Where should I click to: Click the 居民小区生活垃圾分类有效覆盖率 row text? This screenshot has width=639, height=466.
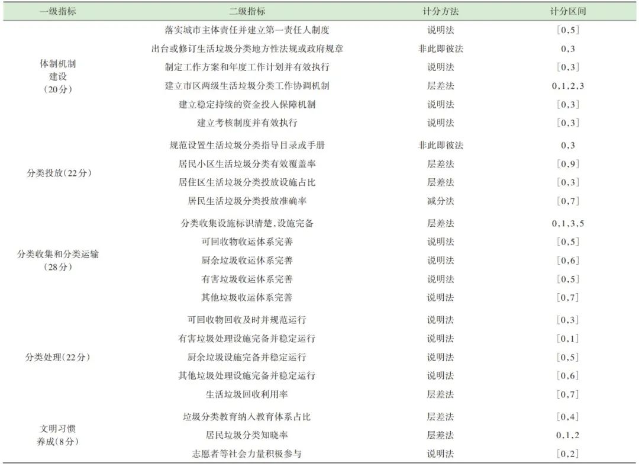247,164
